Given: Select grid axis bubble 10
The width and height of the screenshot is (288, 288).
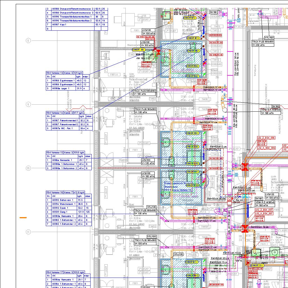Looking at the screenshot, I should (28, 168).
